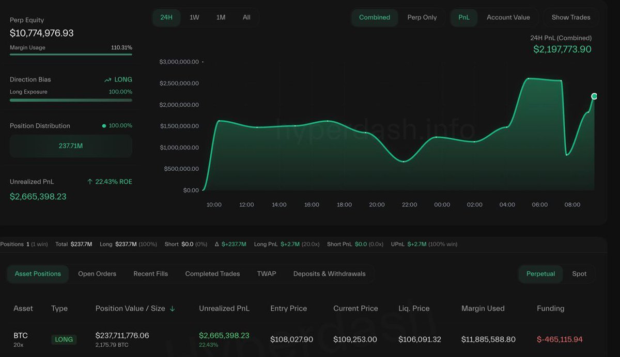Click Perp Equity value $10,774,976.93
This screenshot has height=357, width=620.
(42, 33)
